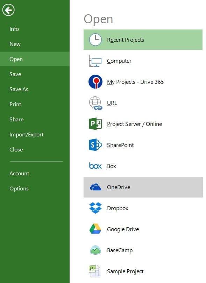Select the Recent Projects label
The width and height of the screenshot is (206, 283).
[126, 40]
